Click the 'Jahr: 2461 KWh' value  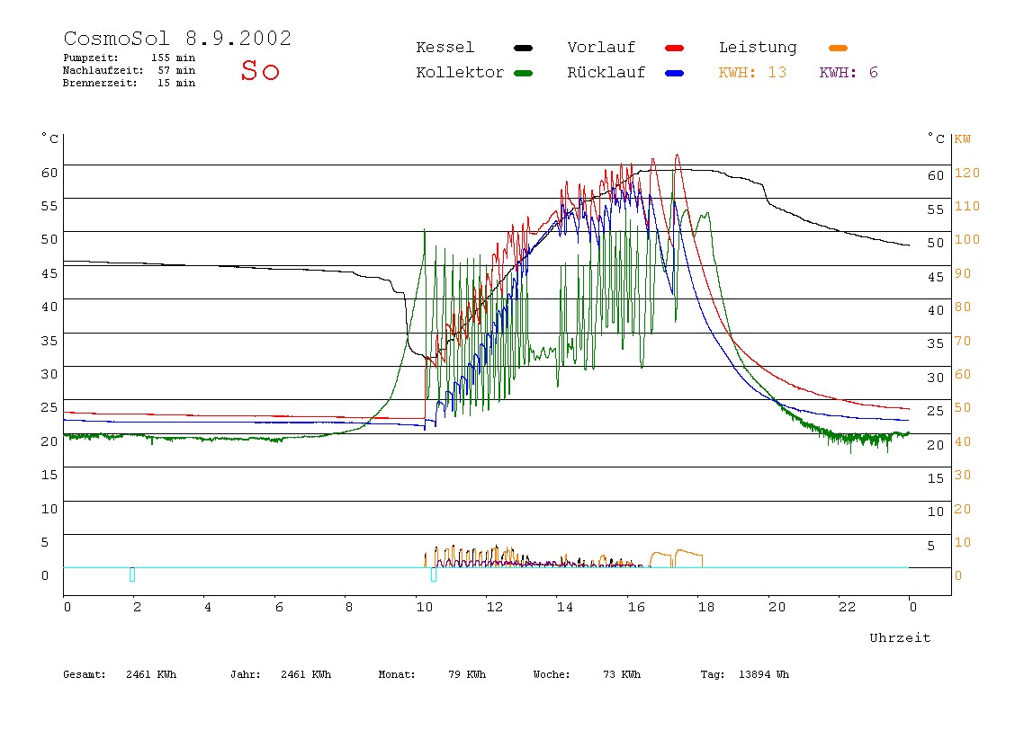281,674
